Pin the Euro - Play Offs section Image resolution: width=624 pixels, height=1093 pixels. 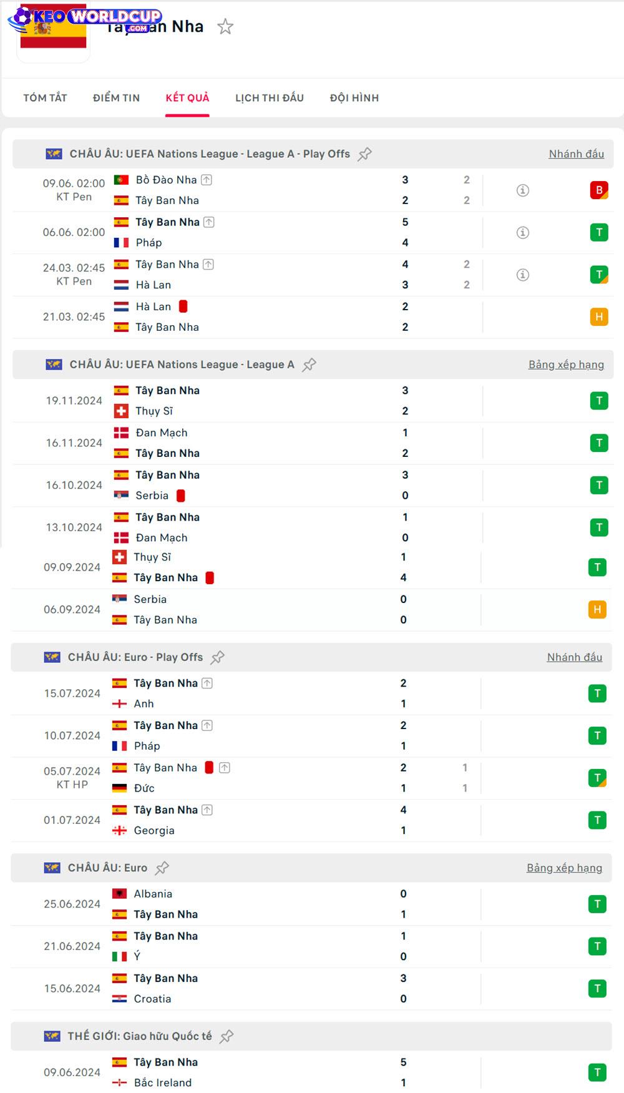217,657
